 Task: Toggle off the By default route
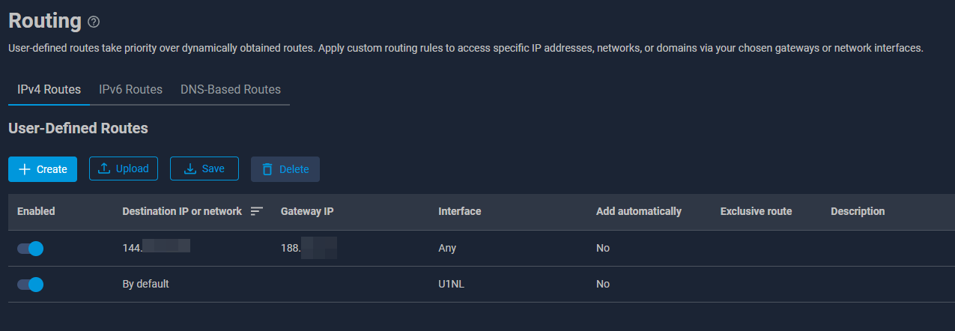[x=31, y=284]
